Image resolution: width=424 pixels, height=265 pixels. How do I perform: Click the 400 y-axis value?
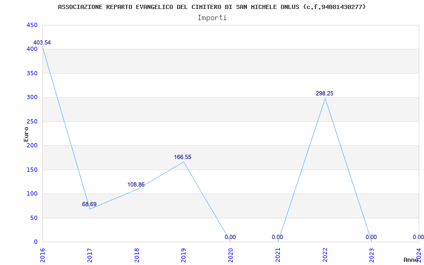point(32,49)
